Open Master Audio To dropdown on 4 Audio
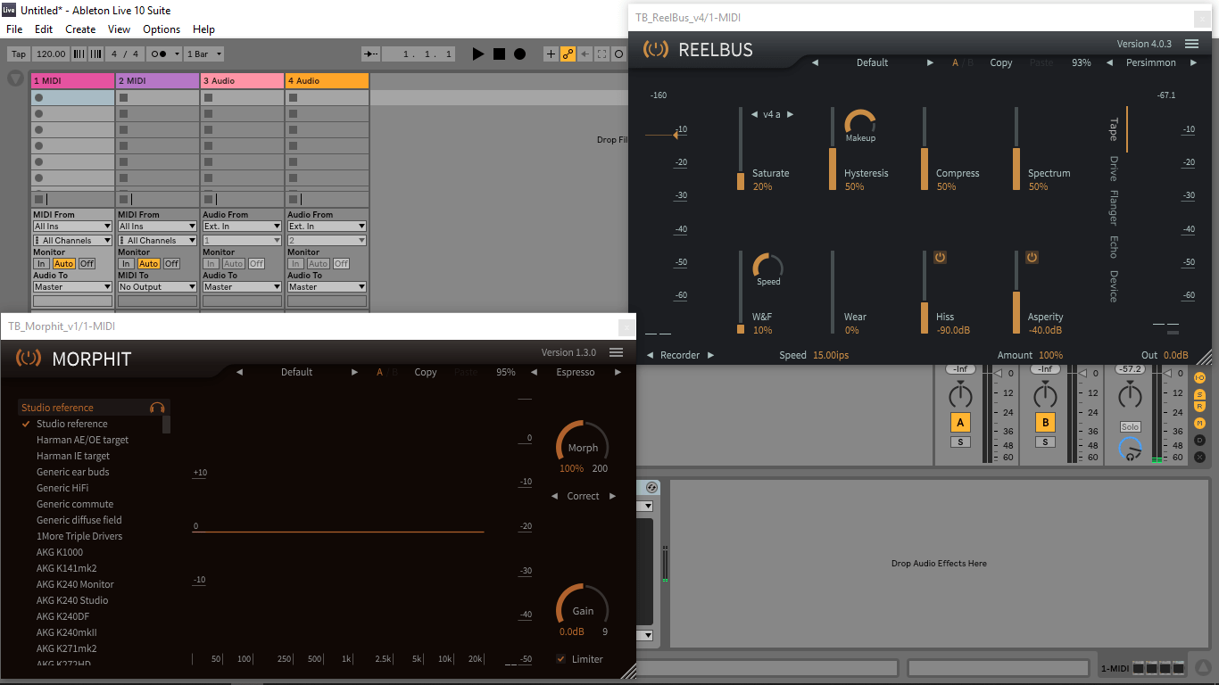 click(327, 287)
